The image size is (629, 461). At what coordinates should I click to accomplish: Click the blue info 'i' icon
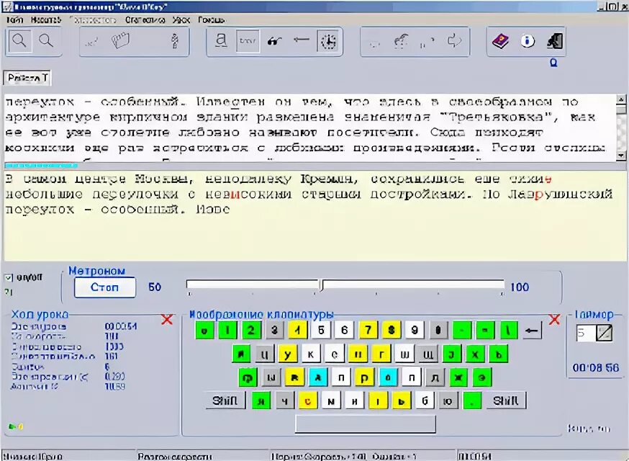(526, 40)
